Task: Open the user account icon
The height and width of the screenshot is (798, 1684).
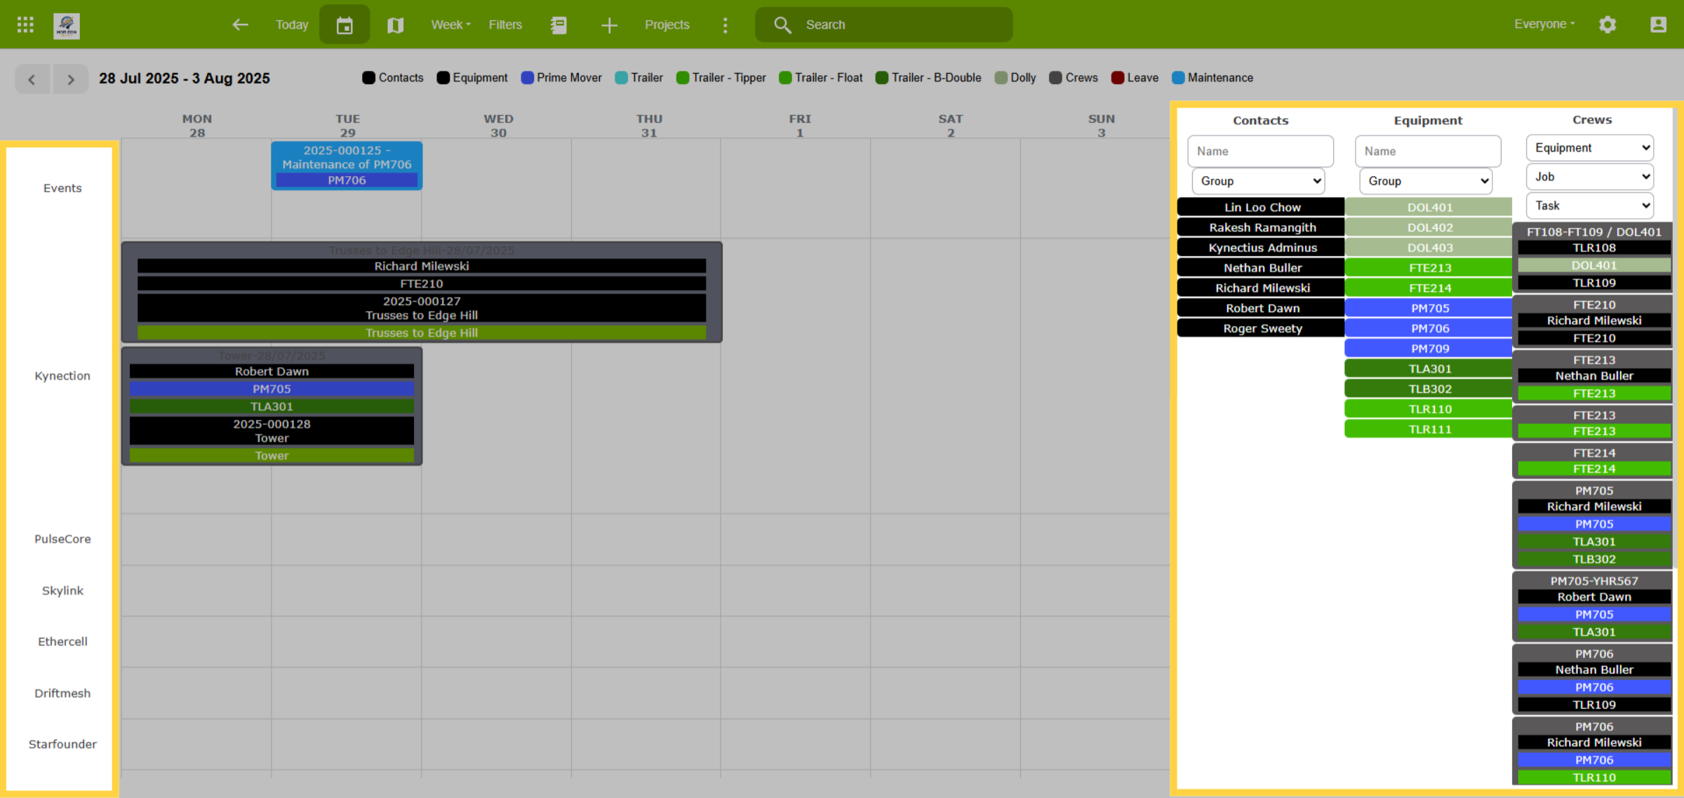Action: [x=1658, y=25]
